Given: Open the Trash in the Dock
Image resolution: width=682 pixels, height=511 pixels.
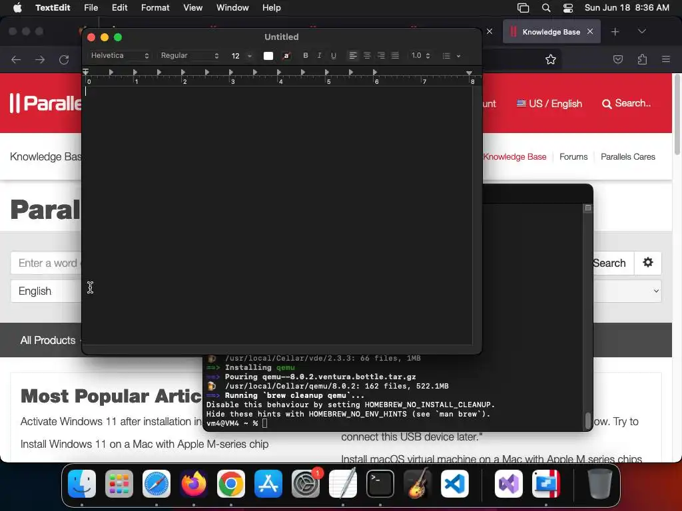Looking at the screenshot, I should pyautogui.click(x=600, y=484).
